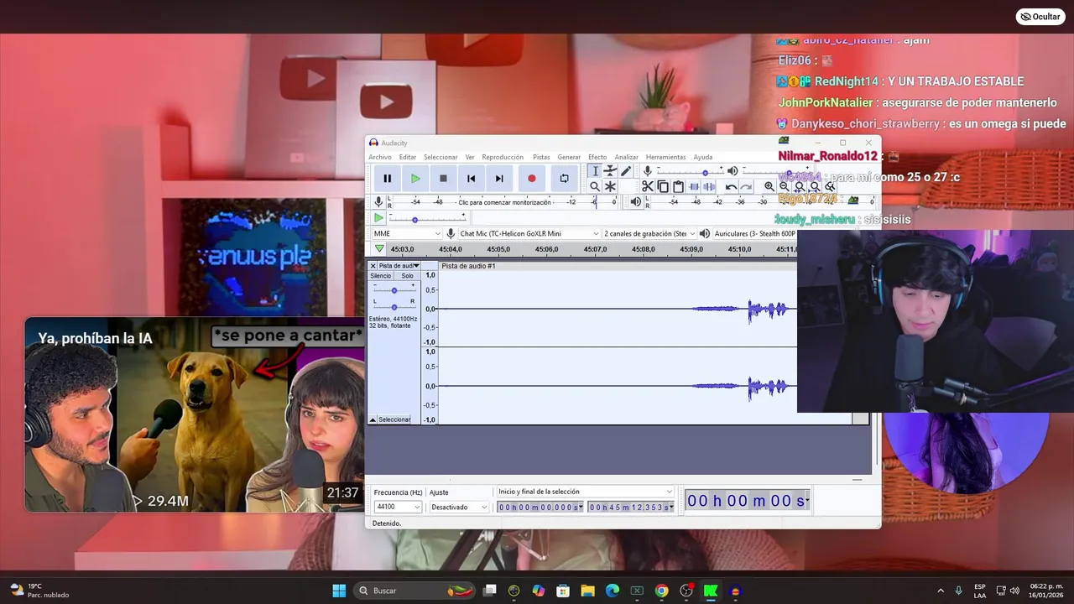Open the Inicio y final de la selección dropdown
This screenshot has height=604, width=1074.
585,492
